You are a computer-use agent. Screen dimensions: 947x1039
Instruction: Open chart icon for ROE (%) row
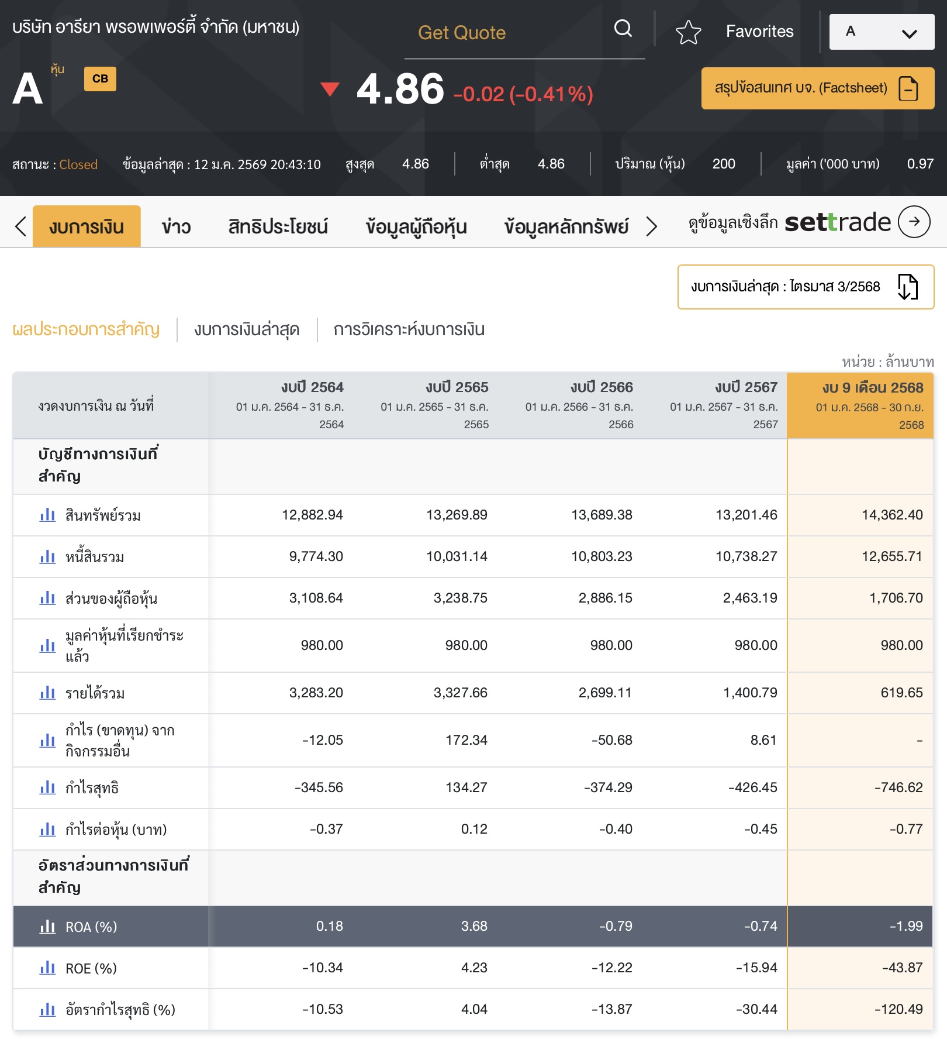pos(47,968)
